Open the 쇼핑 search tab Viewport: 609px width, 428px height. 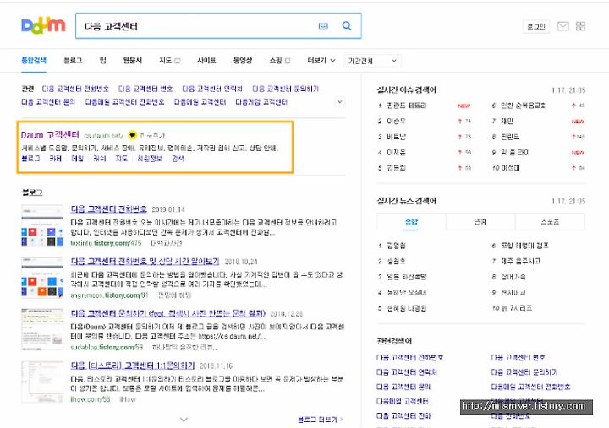[x=276, y=61]
